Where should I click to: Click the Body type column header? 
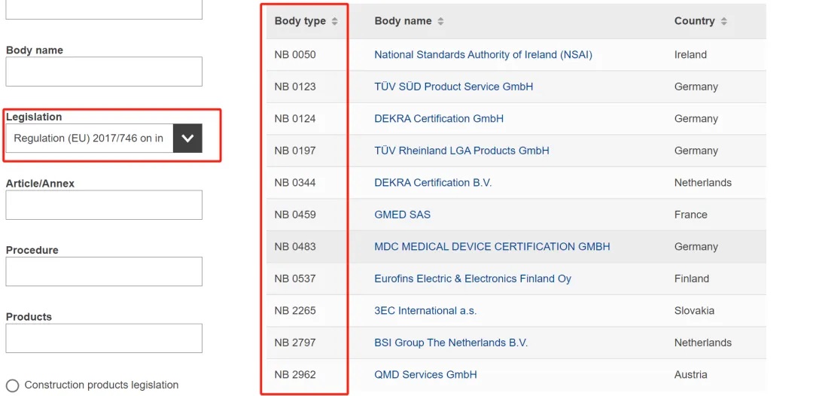coord(300,21)
